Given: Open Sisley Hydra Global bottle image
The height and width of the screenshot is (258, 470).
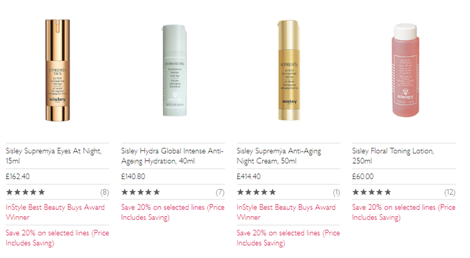Looking at the screenshot, I should (175, 71).
